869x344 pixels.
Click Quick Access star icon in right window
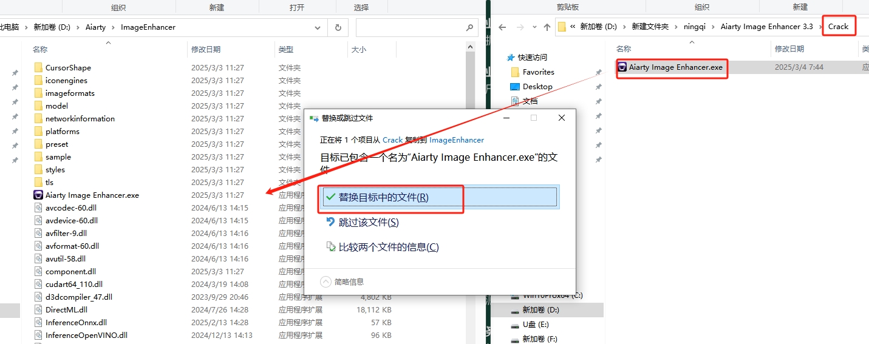coord(510,57)
